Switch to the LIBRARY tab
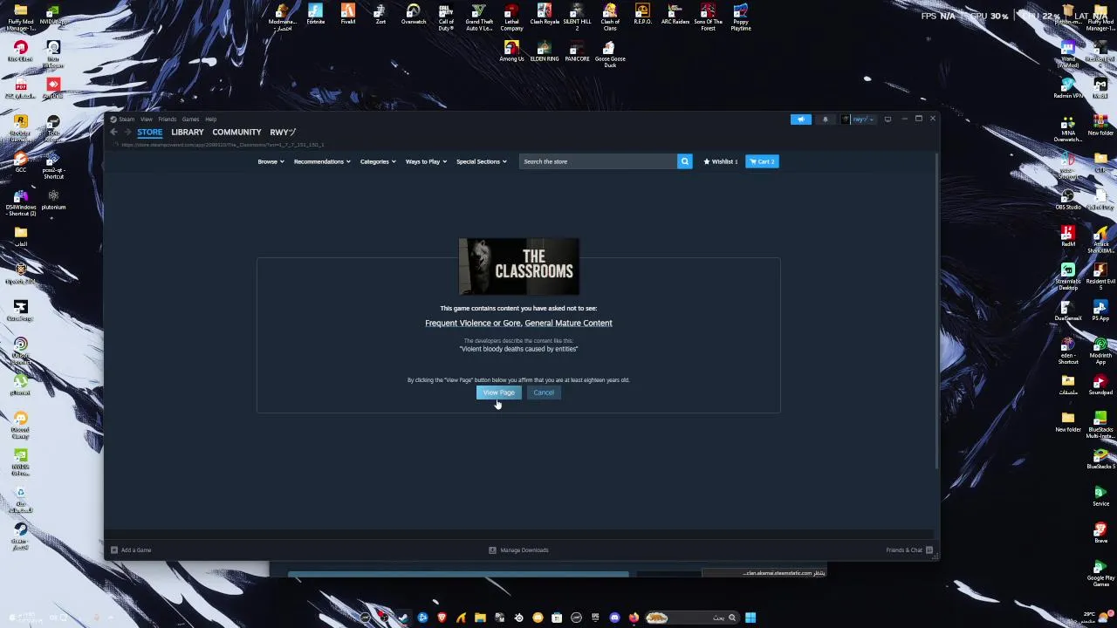The width and height of the screenshot is (1117, 628). (187, 132)
